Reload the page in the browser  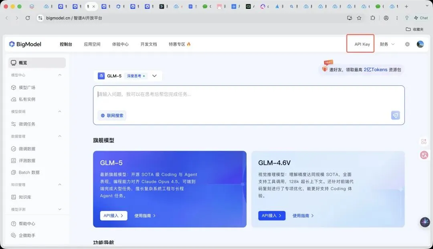(28, 18)
